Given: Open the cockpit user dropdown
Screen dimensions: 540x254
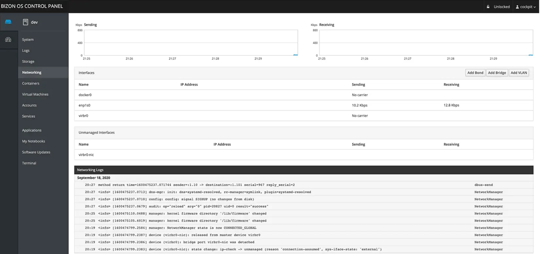Looking at the screenshot, I should click(526, 7).
